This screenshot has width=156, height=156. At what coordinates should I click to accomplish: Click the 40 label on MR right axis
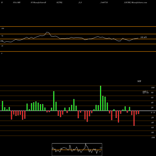point(152,103)
